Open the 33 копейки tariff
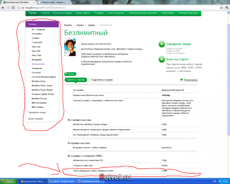Image resolution: width=230 pixels, height=184 pixels. coord(37,34)
